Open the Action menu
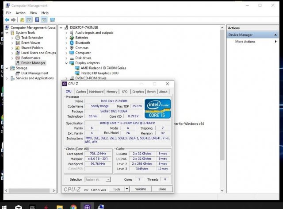This screenshot has height=209, width=283. pyautogui.click(x=21, y=13)
